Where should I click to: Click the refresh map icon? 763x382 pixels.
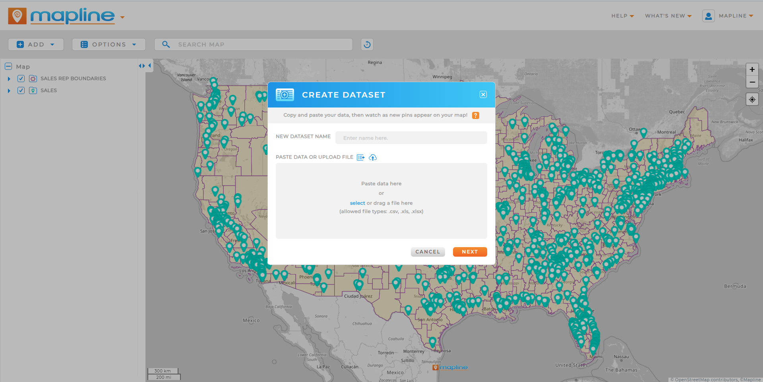pyautogui.click(x=367, y=44)
